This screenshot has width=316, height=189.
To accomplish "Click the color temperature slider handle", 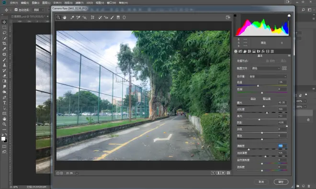I will click(x=258, y=86).
